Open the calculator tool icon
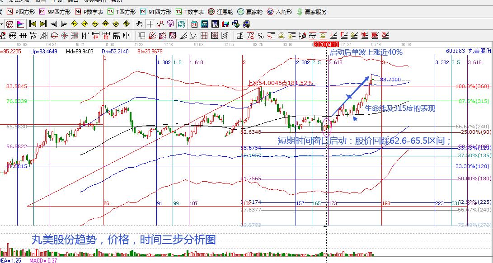The width and height of the screenshot is (493, 263). (x=204, y=24)
